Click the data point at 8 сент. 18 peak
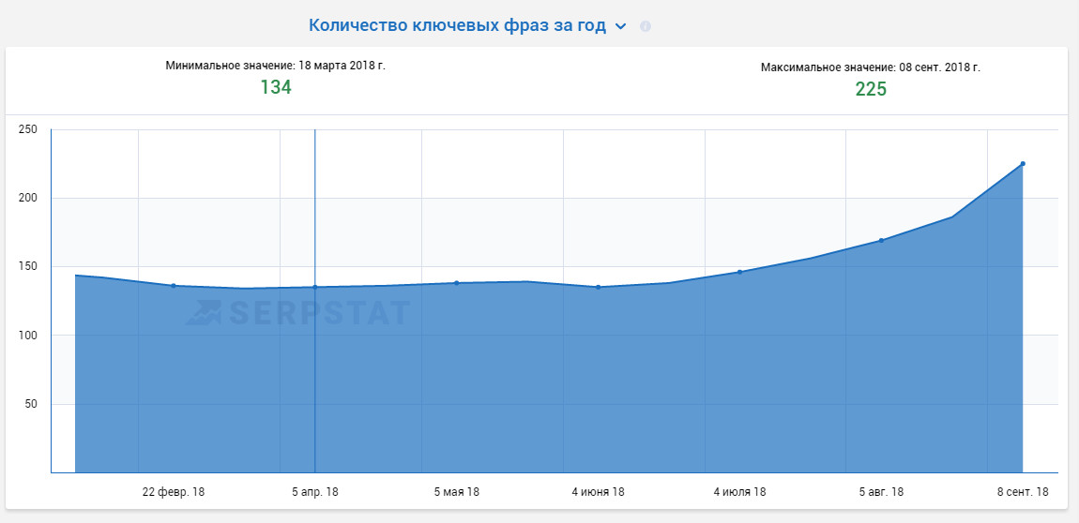The height and width of the screenshot is (523, 1079). pos(1023,164)
